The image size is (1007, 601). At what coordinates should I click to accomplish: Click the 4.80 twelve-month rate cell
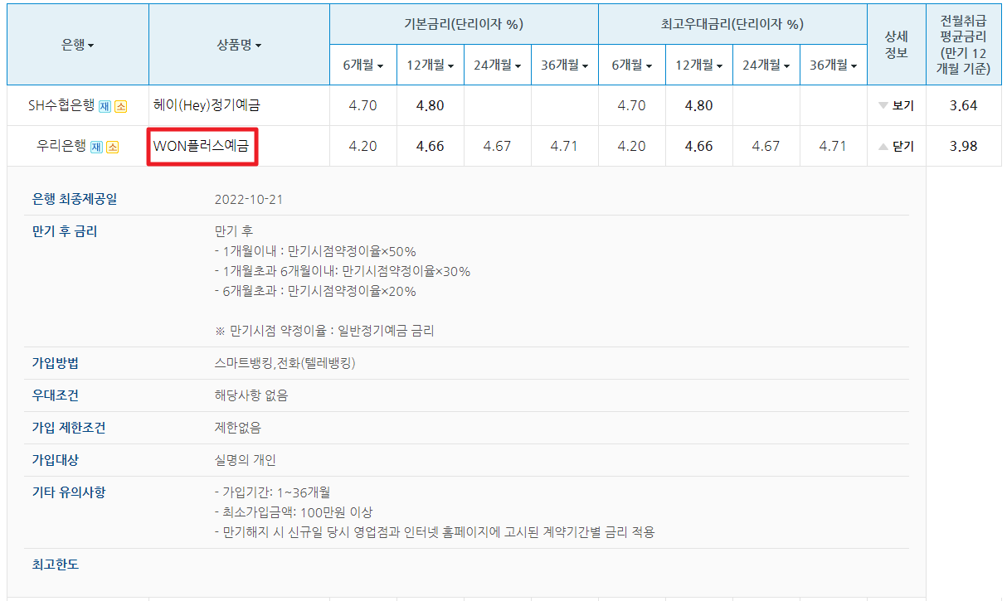(x=430, y=105)
